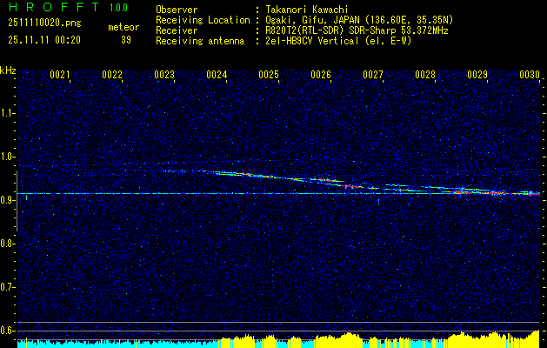Click the 0030 time marker
547x348 pixels.
tap(530, 76)
